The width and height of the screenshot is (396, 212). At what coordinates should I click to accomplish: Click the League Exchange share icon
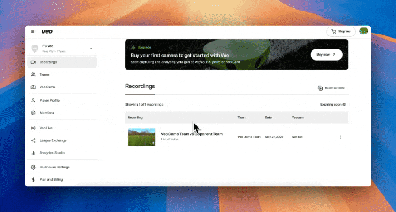pos(33,140)
